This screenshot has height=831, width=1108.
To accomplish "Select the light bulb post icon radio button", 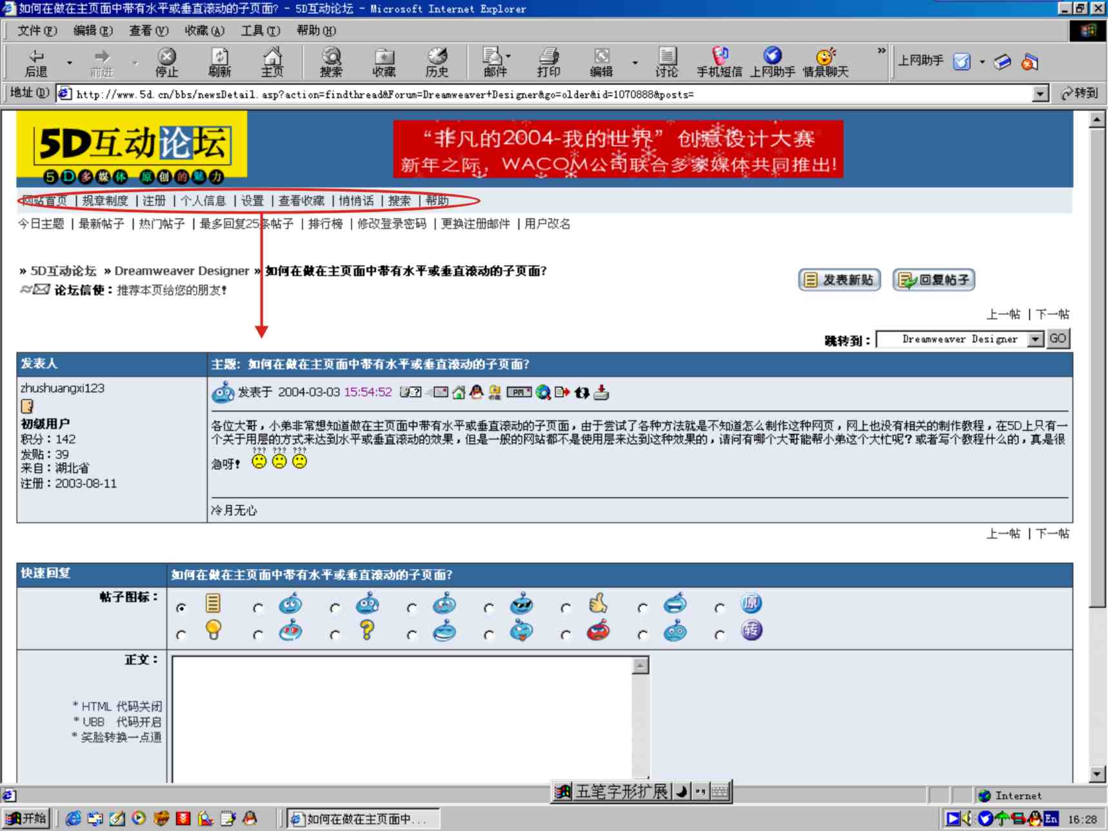I will click(x=181, y=635).
